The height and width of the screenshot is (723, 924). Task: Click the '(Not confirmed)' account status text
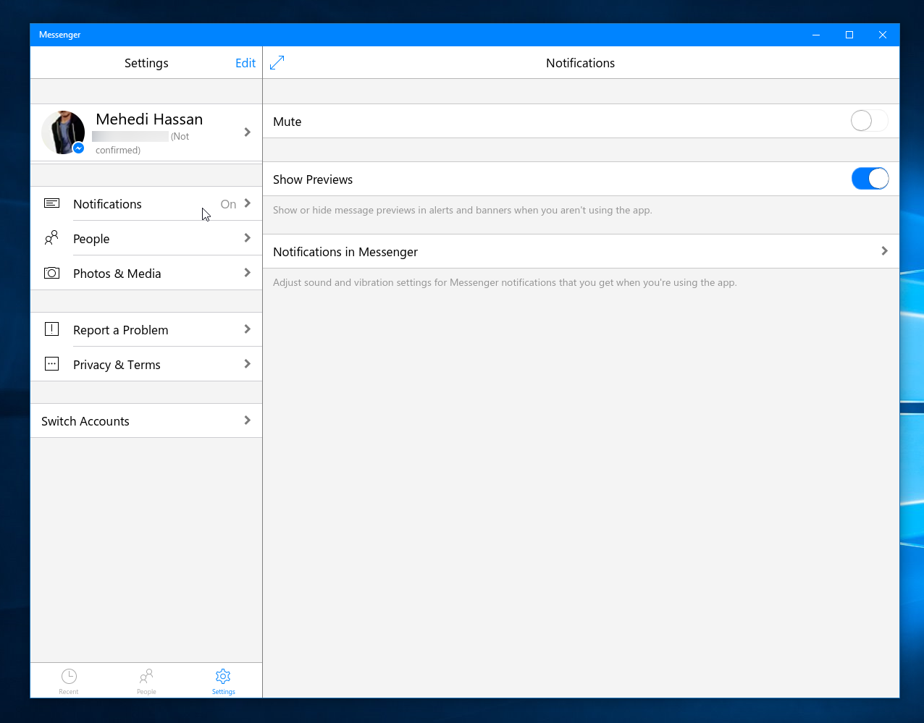(143, 143)
